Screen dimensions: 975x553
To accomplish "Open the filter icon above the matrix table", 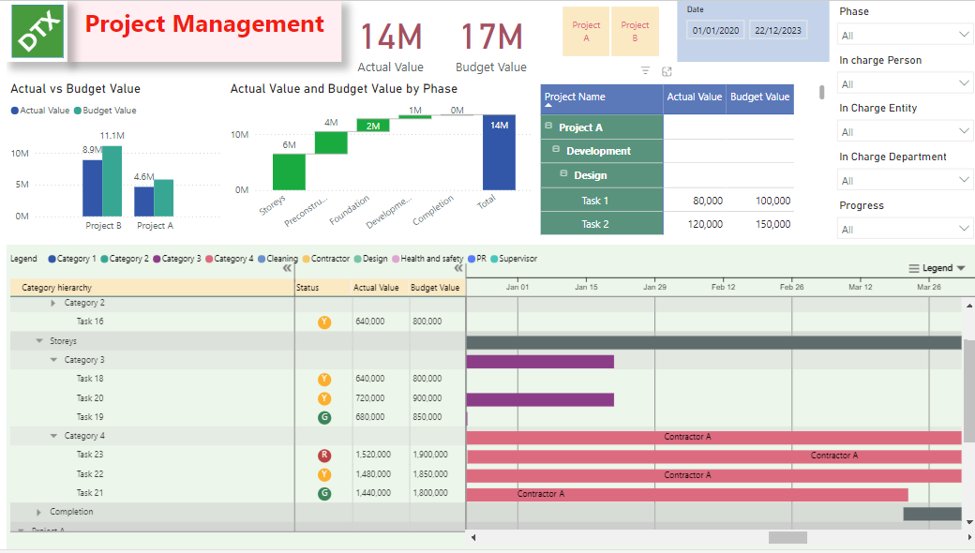I will 645,71.
